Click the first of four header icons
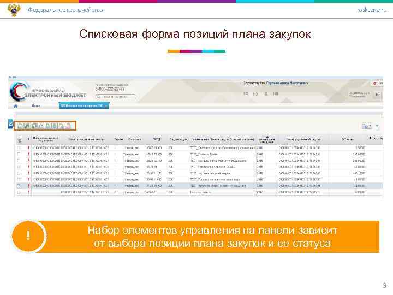393x295 pixels. pyautogui.click(x=246, y=93)
